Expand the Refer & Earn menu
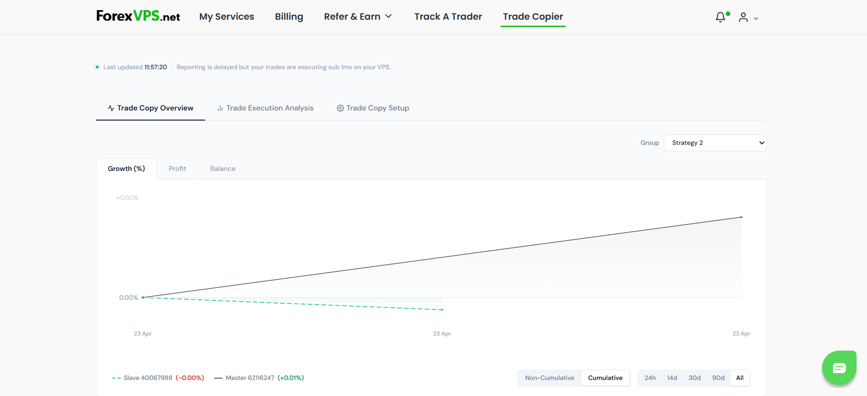Viewport: 867px width, 396px height. (358, 16)
